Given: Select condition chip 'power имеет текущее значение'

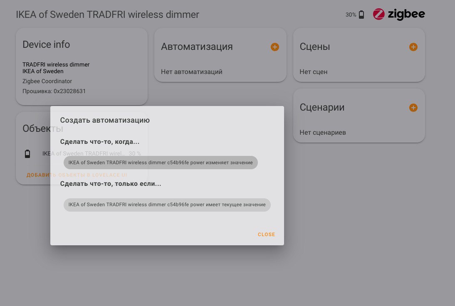Looking at the screenshot, I should click(167, 205).
